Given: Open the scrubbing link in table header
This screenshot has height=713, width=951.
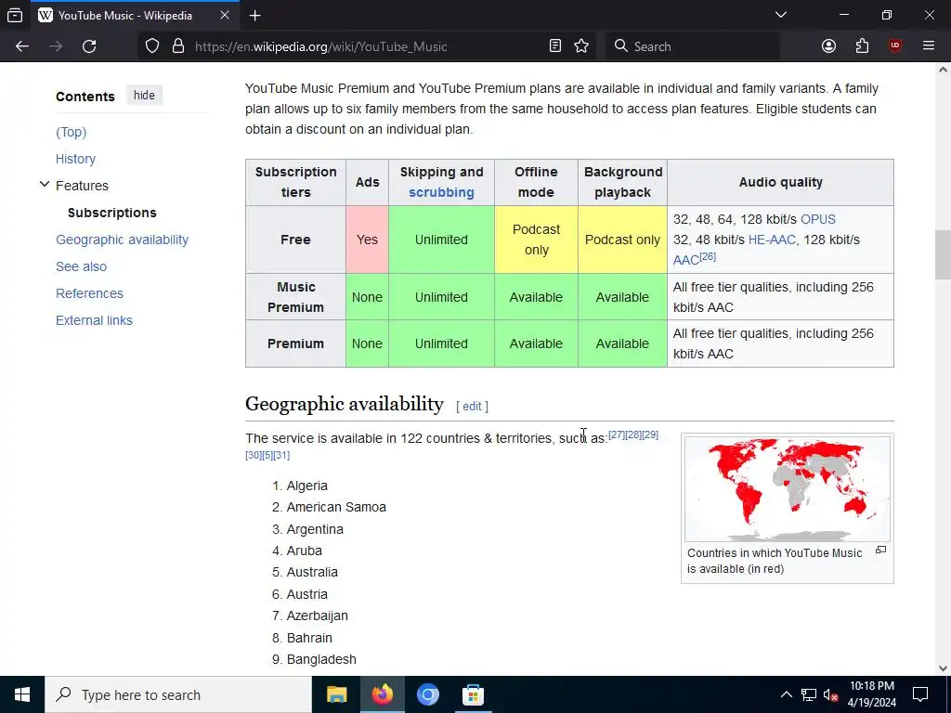Looking at the screenshot, I should coord(441,192).
